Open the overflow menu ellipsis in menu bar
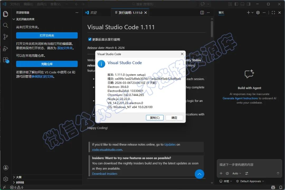285x190 pixels. [67, 4]
